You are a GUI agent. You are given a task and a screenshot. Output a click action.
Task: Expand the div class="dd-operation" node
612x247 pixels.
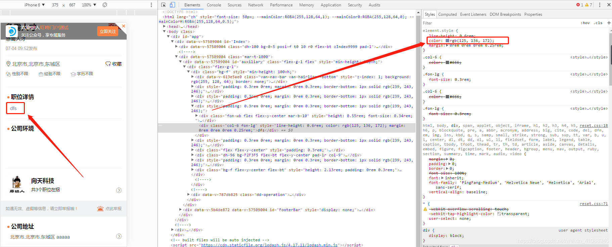tap(188, 195)
